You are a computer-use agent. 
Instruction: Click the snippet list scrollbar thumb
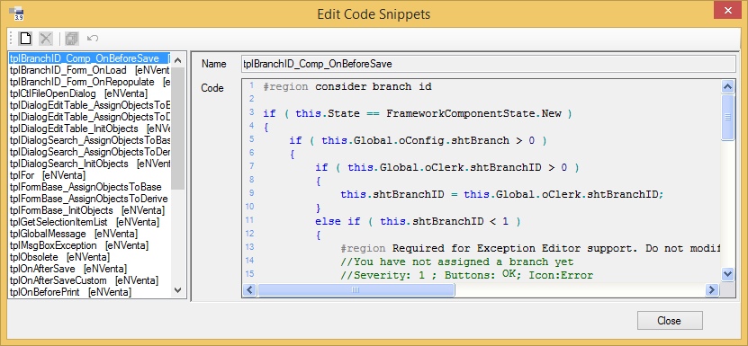[177, 129]
